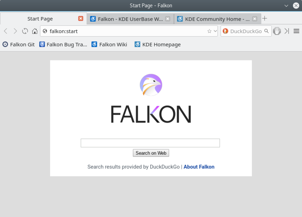Close the Falkon window
The width and height of the screenshot is (302, 217).
tap(296, 6)
